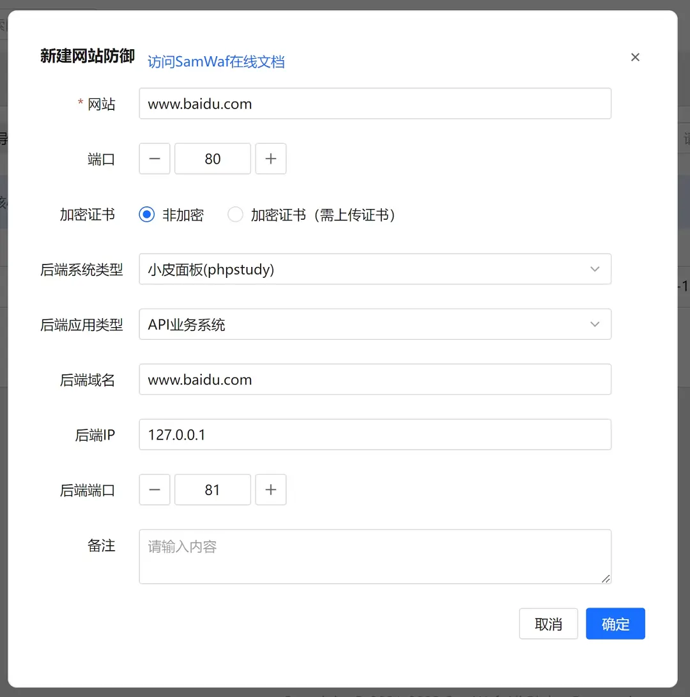The width and height of the screenshot is (690, 697).
Task: Expand the API业务系统 selector
Action: (x=375, y=324)
